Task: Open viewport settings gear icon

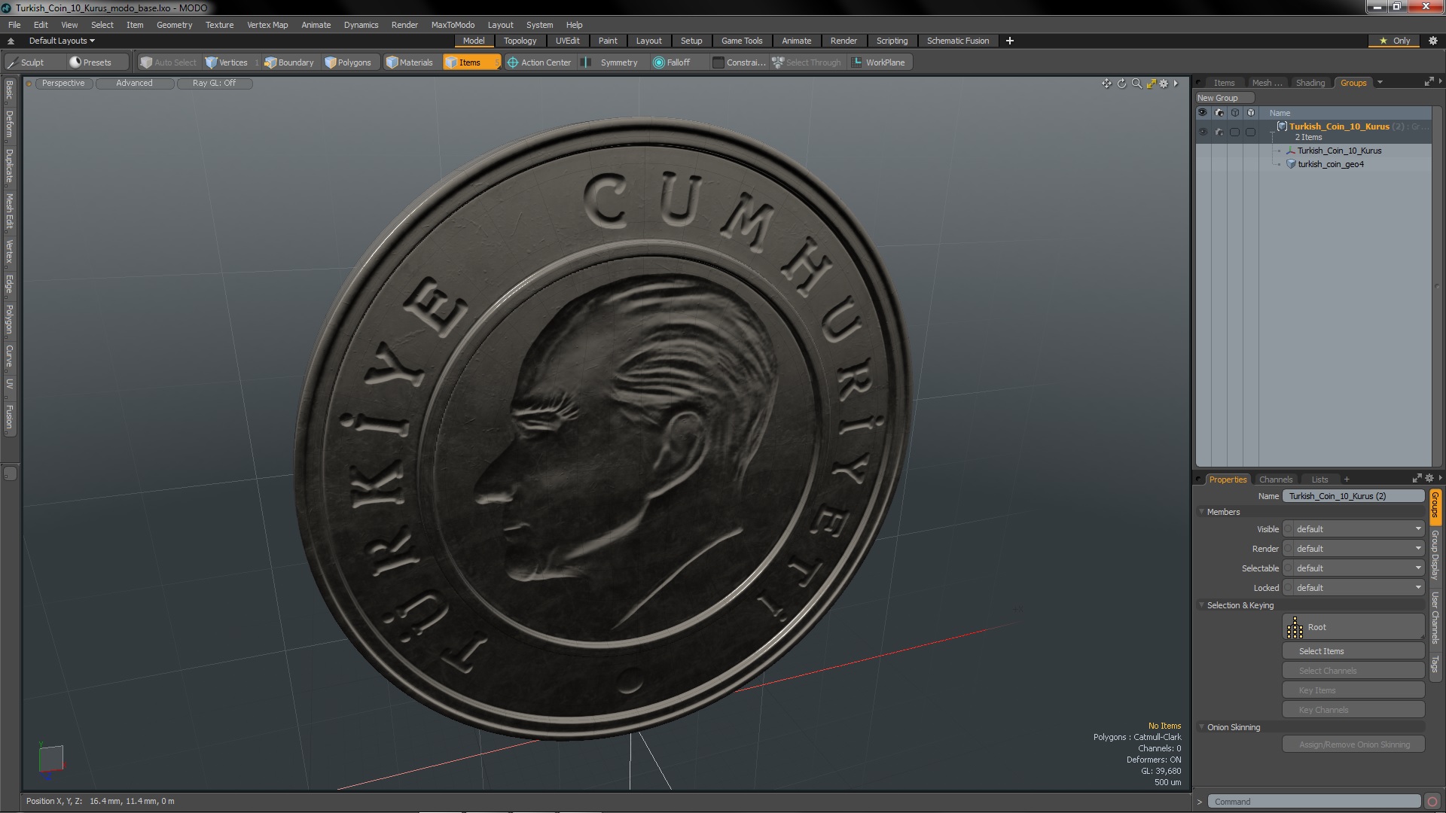Action: click(x=1164, y=84)
